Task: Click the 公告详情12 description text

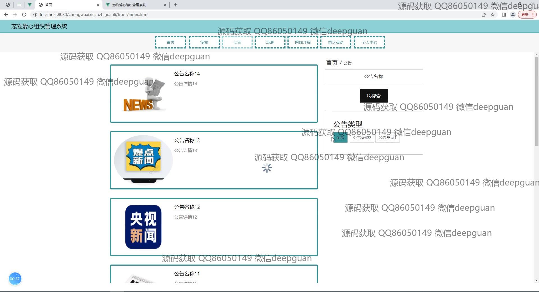Action: (186, 217)
